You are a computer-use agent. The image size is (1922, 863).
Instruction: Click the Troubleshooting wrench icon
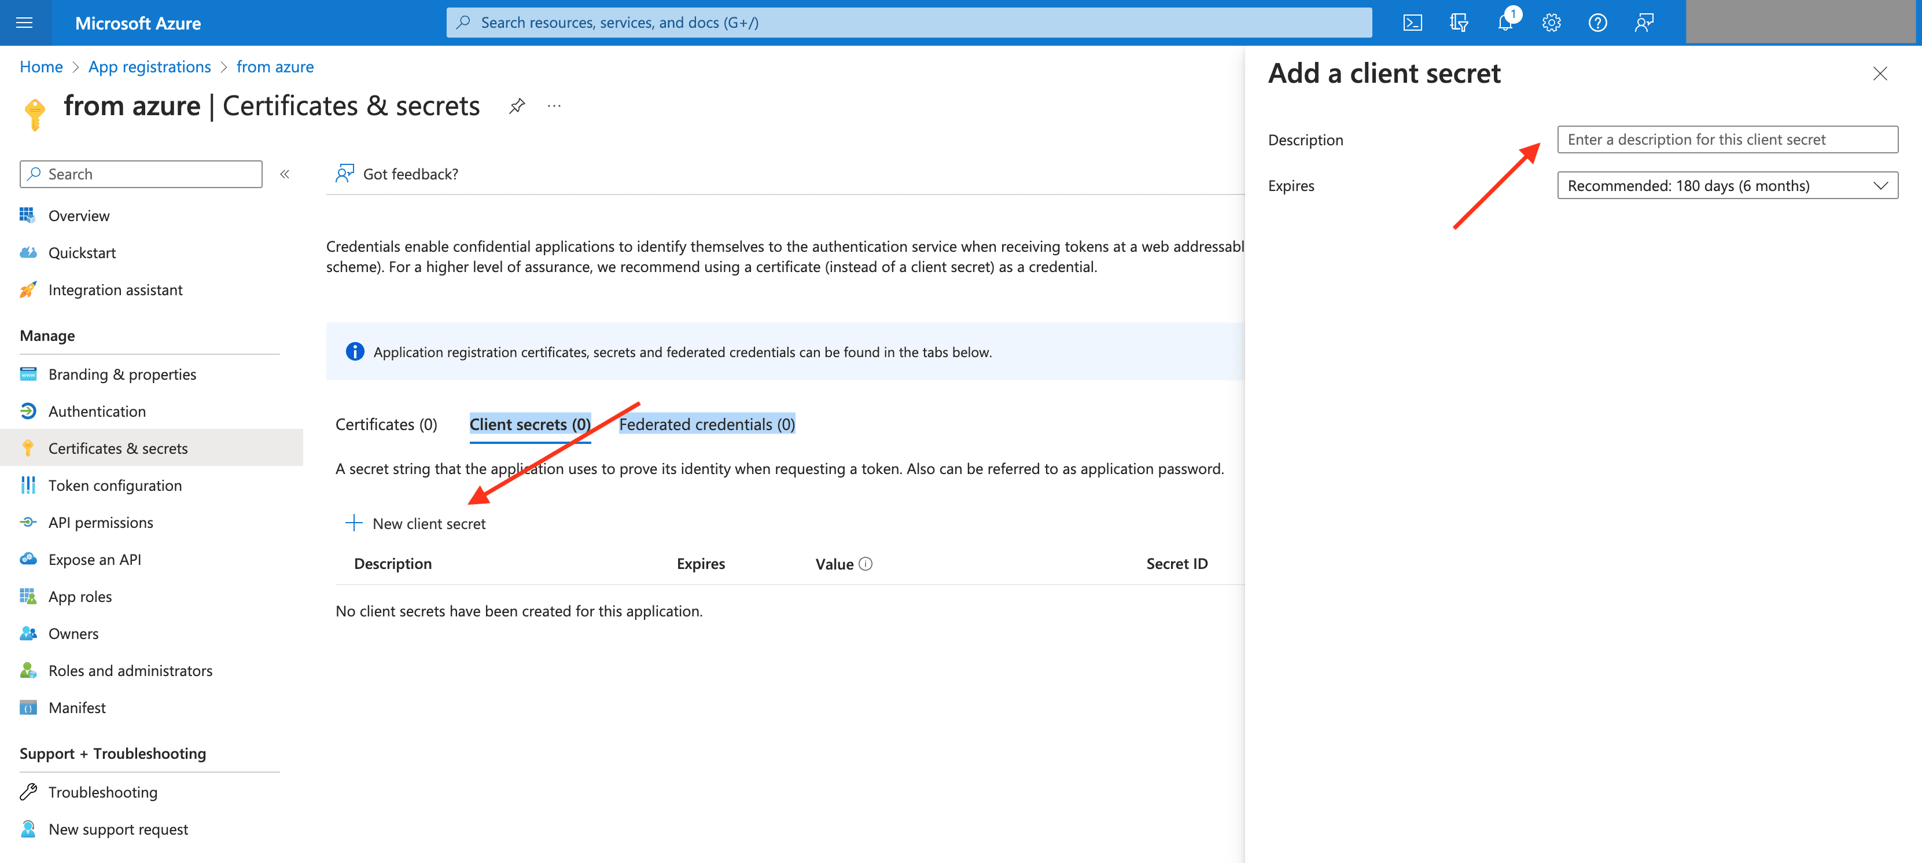tap(28, 791)
